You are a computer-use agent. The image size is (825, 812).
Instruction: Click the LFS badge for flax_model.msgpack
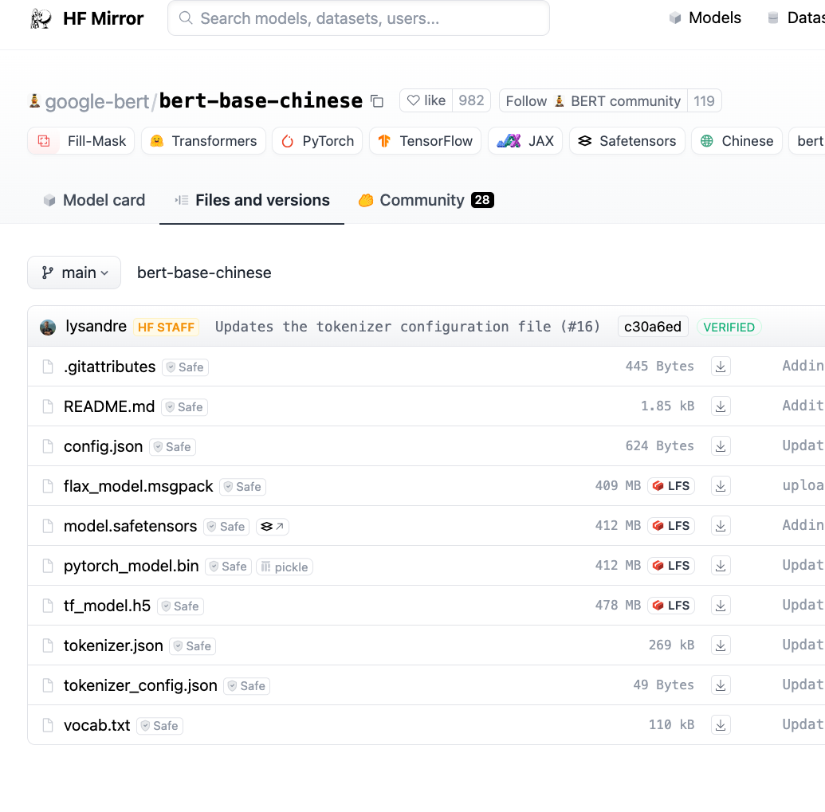[671, 486]
